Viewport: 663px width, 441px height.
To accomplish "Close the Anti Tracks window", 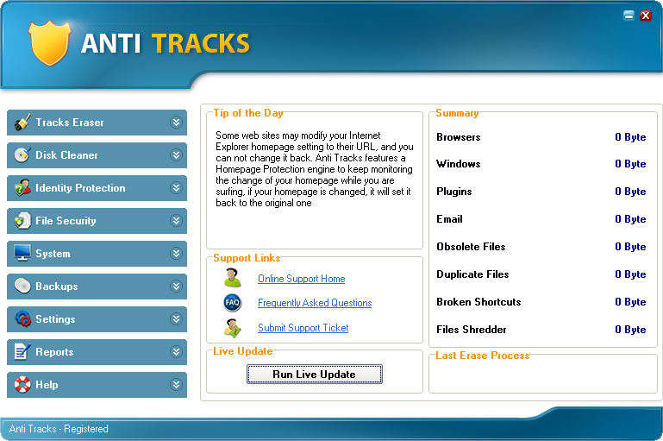I will pos(646,16).
